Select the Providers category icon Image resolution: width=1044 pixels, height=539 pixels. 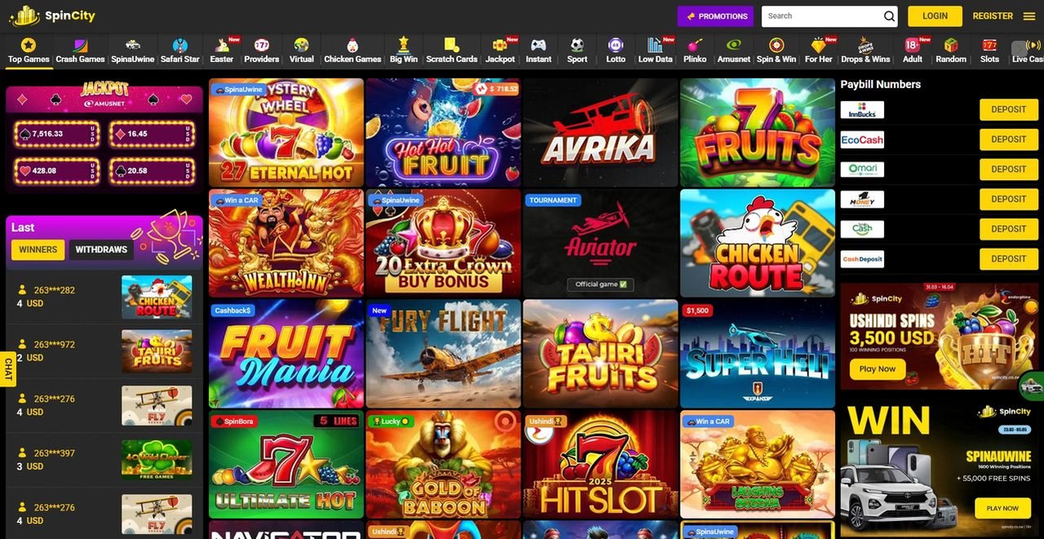pos(262,45)
